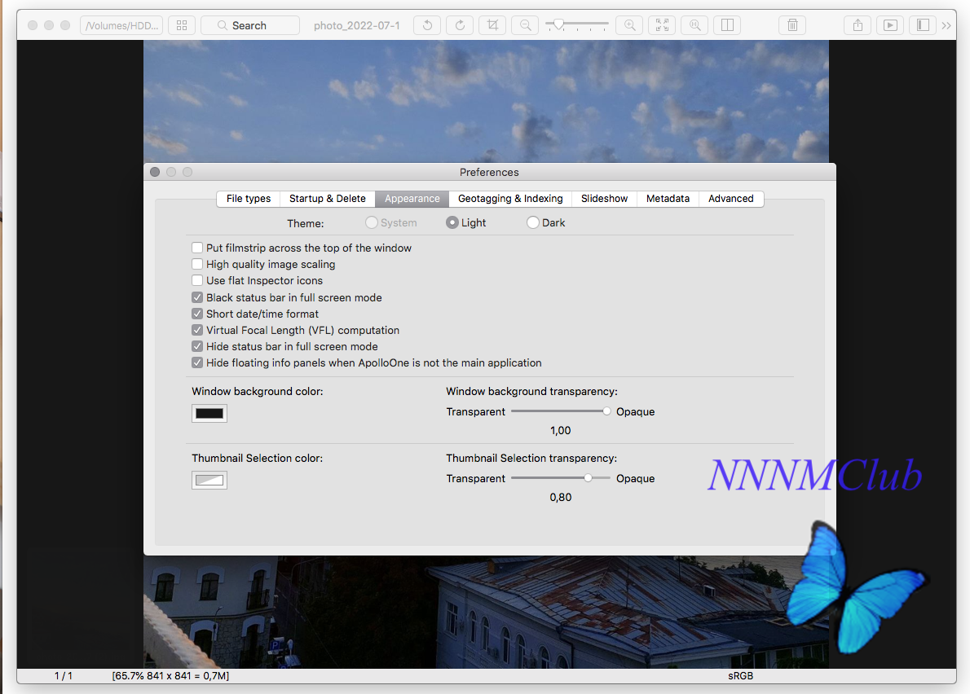Rotate image clockwise with toolbar icon
Image resolution: width=970 pixels, height=694 pixels.
[x=460, y=25]
